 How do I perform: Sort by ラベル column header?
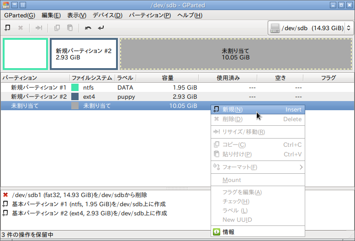[126, 78]
